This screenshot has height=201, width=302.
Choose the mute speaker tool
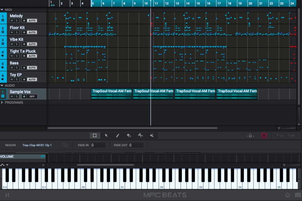tap(152, 135)
